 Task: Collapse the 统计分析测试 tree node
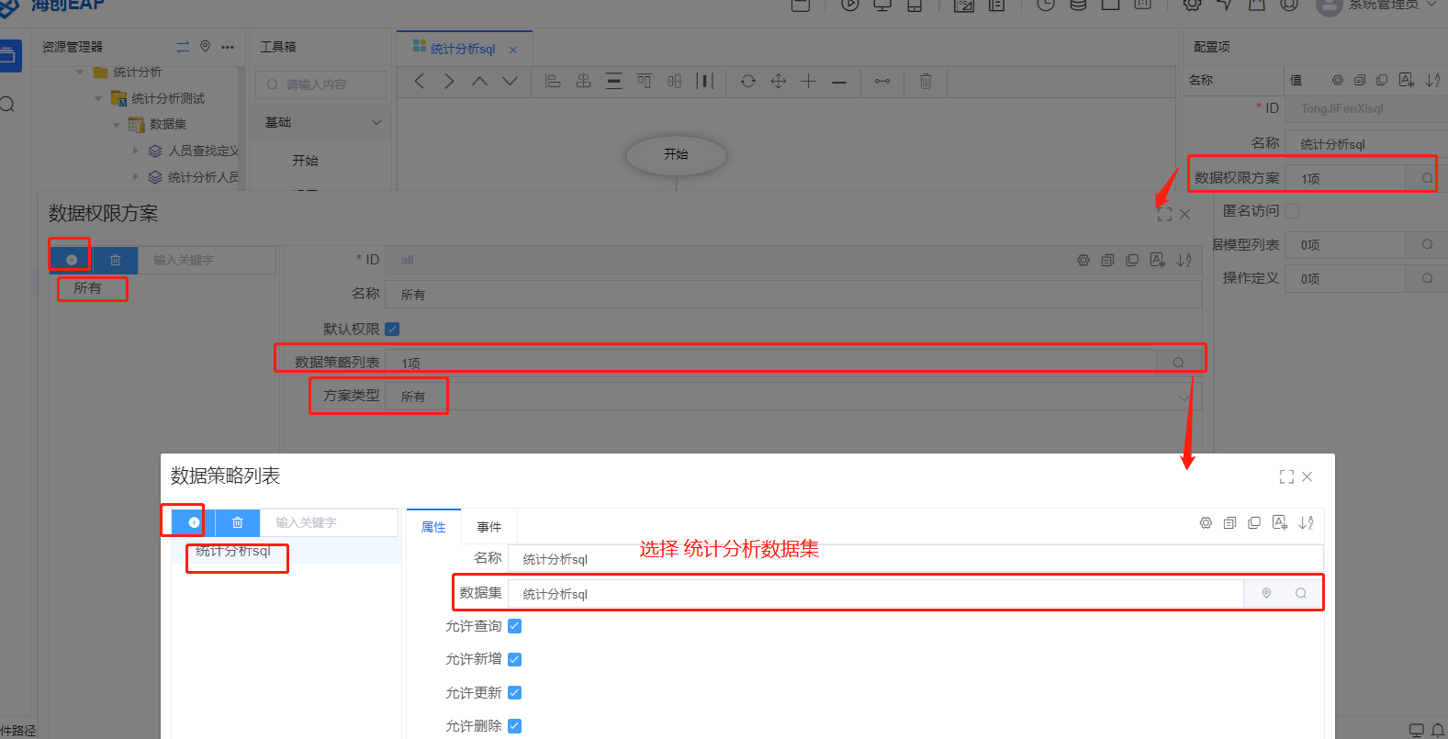pyautogui.click(x=98, y=98)
